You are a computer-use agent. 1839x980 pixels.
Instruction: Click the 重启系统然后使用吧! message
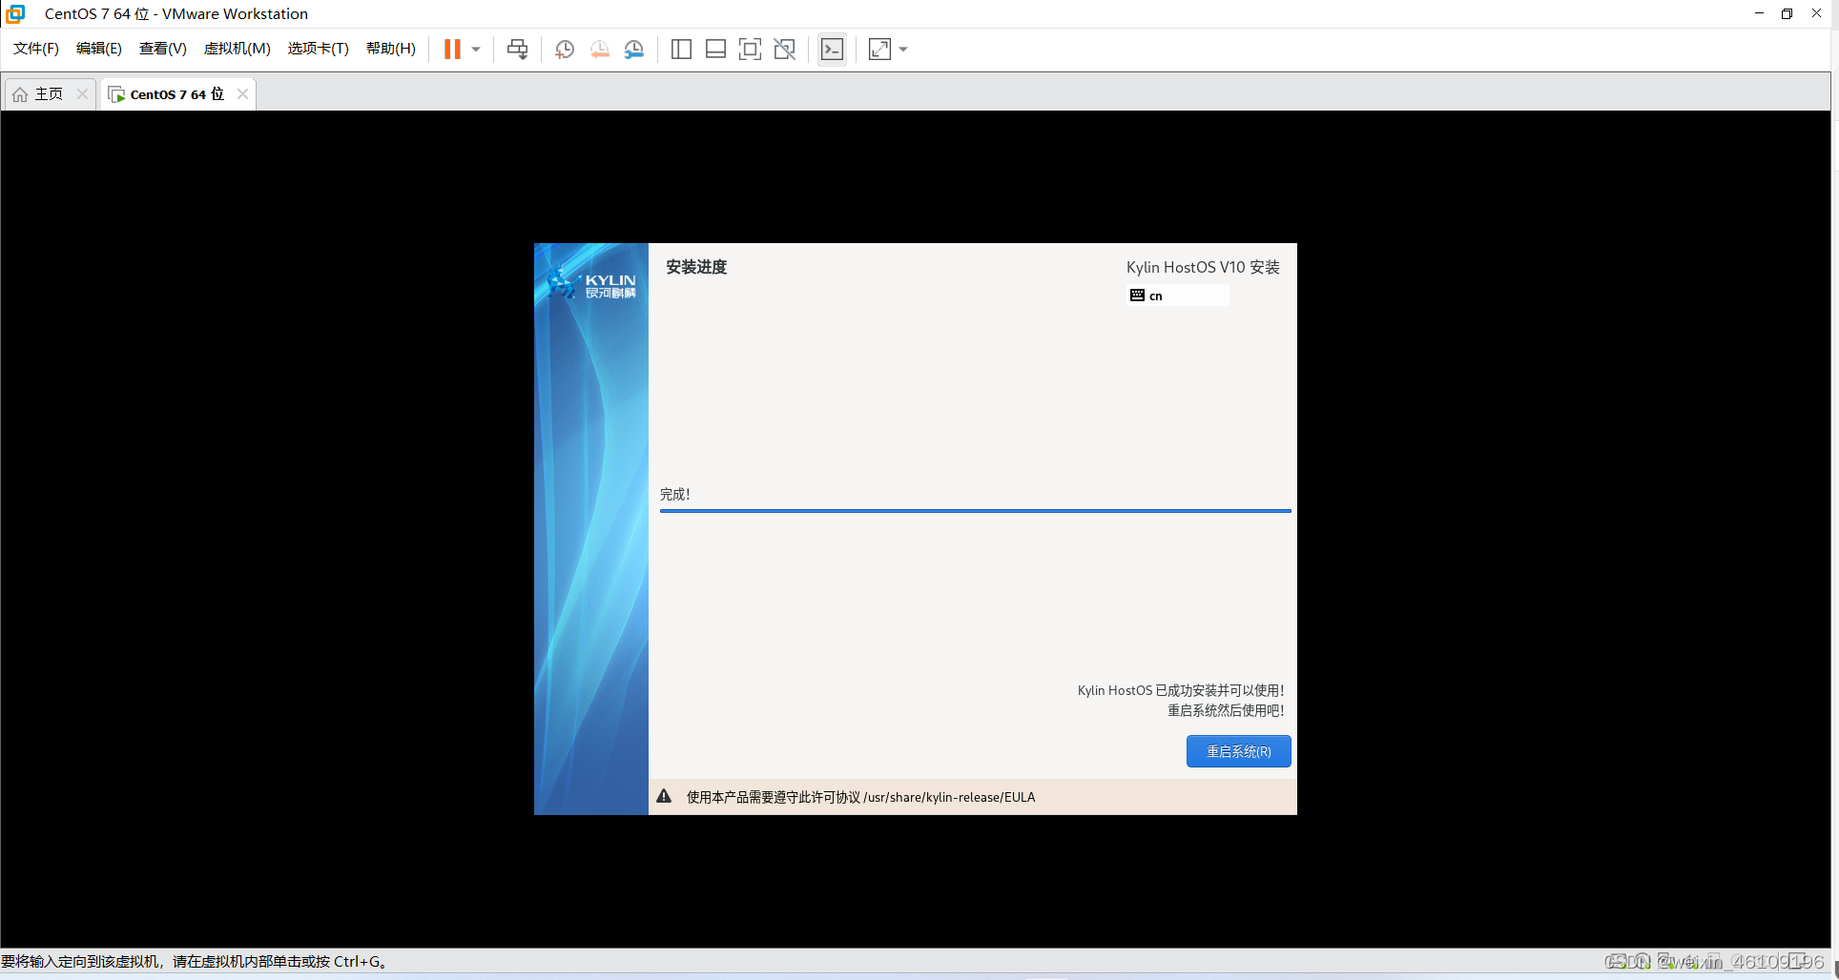tap(1226, 710)
